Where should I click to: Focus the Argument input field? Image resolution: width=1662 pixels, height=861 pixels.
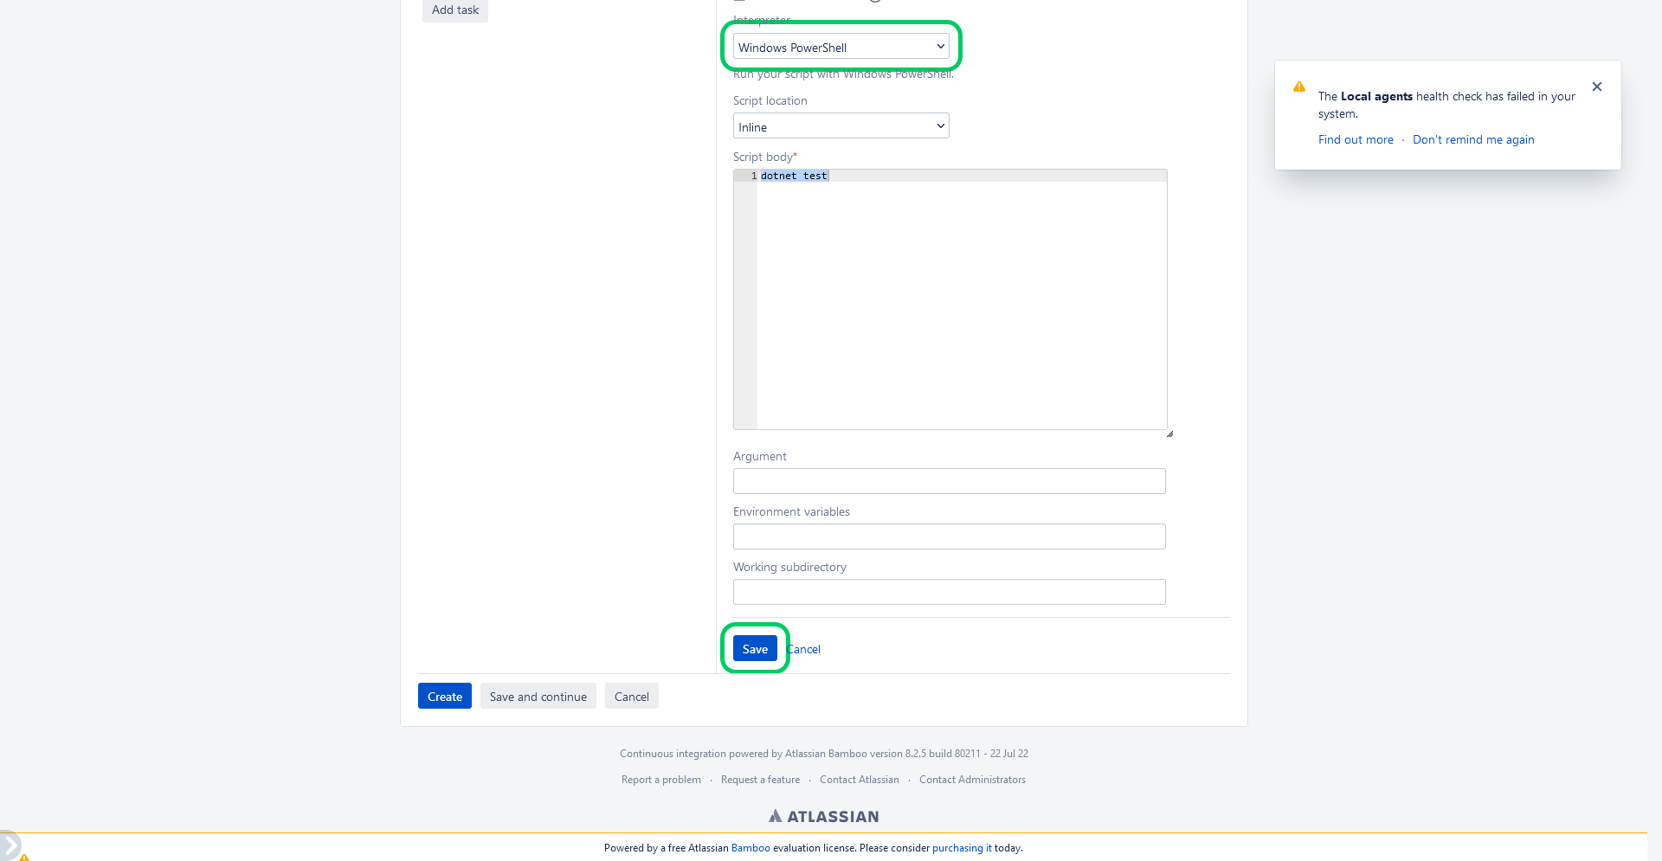(x=949, y=481)
